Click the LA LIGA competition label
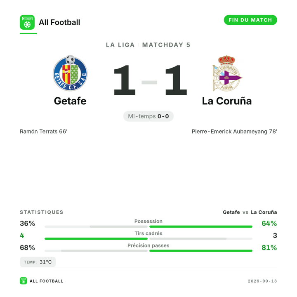 [x=120, y=45]
